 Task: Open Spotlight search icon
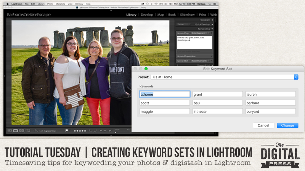[209, 4]
